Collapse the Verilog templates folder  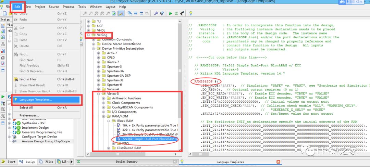pyautogui.click(x=89, y=35)
